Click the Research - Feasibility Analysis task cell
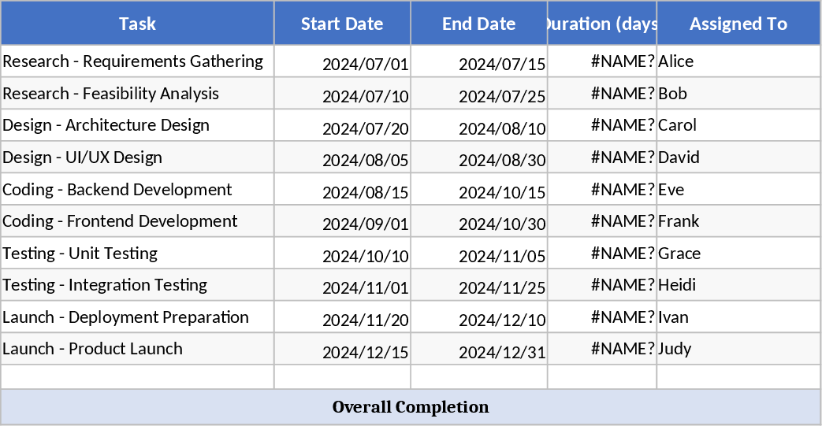This screenshot has width=822, height=426. 137,94
